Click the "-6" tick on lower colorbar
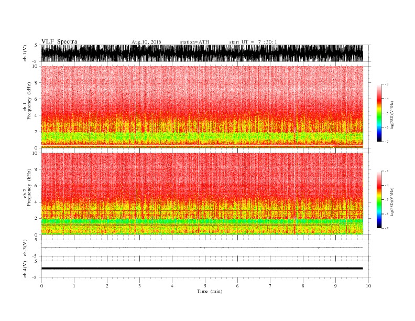The image size is (415, 321). [x=386, y=214]
